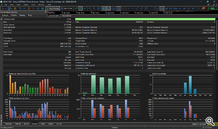Click the search magnifier in toolbar
The width and height of the screenshot is (218, 129).
199,8
